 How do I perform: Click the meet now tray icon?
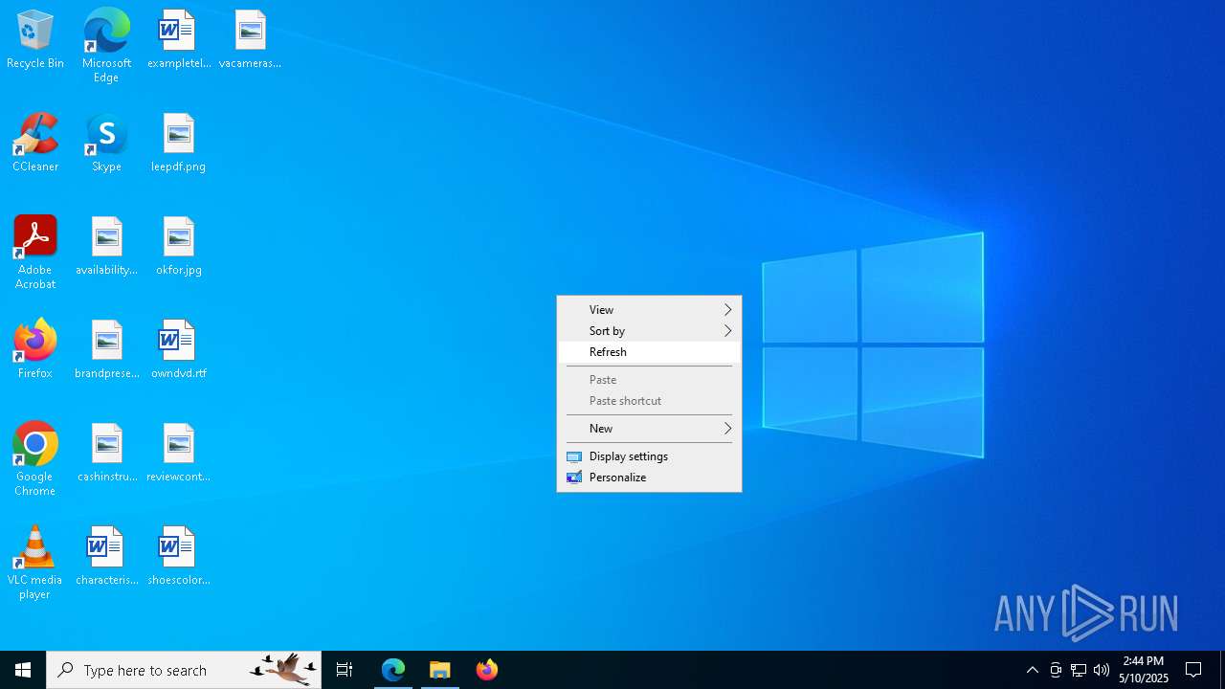(1056, 670)
